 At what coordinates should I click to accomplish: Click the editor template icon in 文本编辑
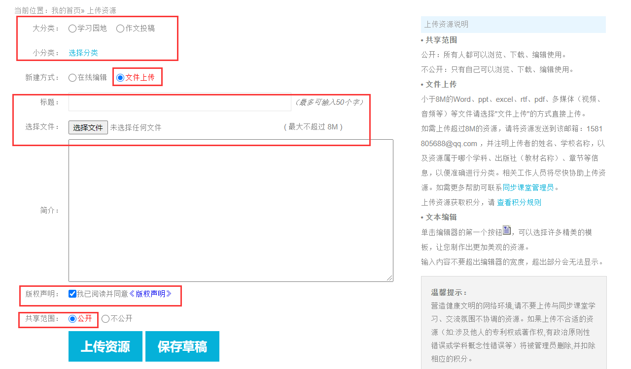click(x=507, y=230)
